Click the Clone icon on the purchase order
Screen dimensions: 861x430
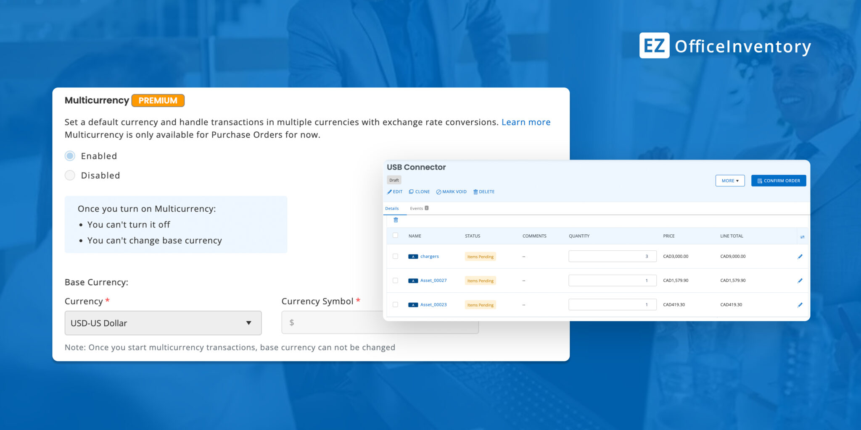pos(419,191)
